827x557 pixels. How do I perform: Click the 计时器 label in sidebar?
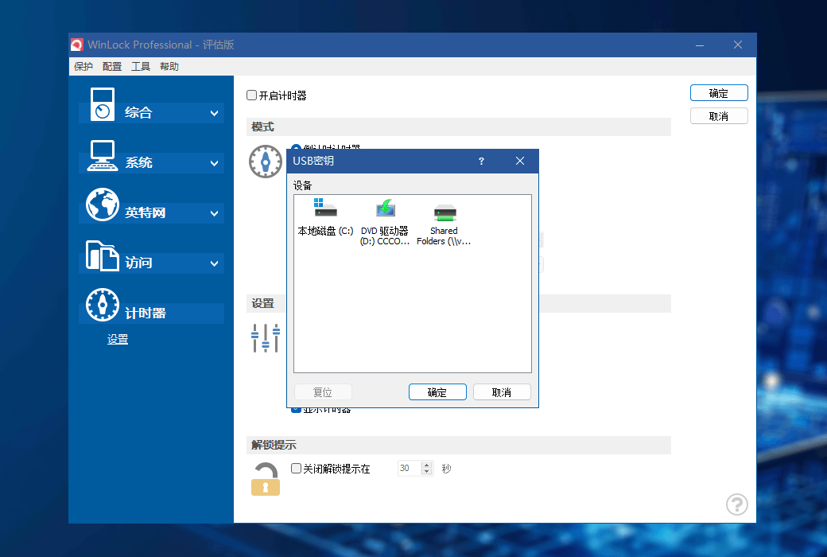[146, 313]
